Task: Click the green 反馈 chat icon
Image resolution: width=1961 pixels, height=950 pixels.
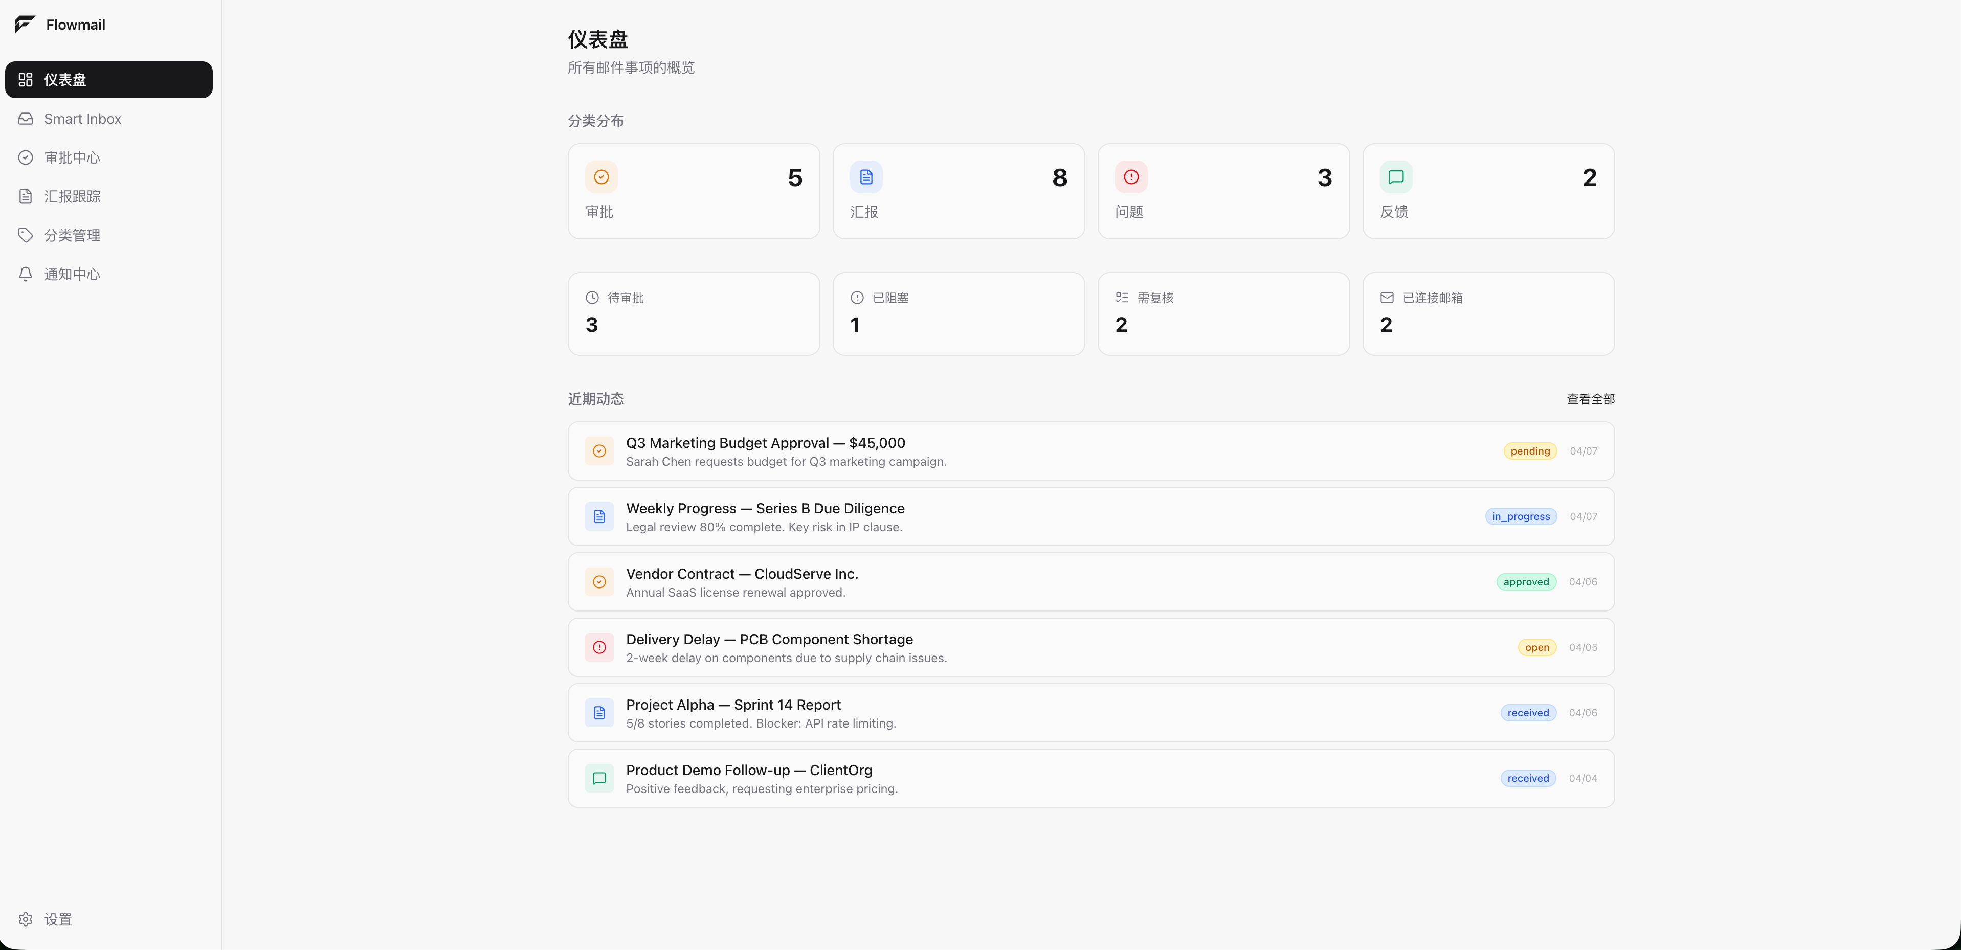Action: click(x=1395, y=177)
